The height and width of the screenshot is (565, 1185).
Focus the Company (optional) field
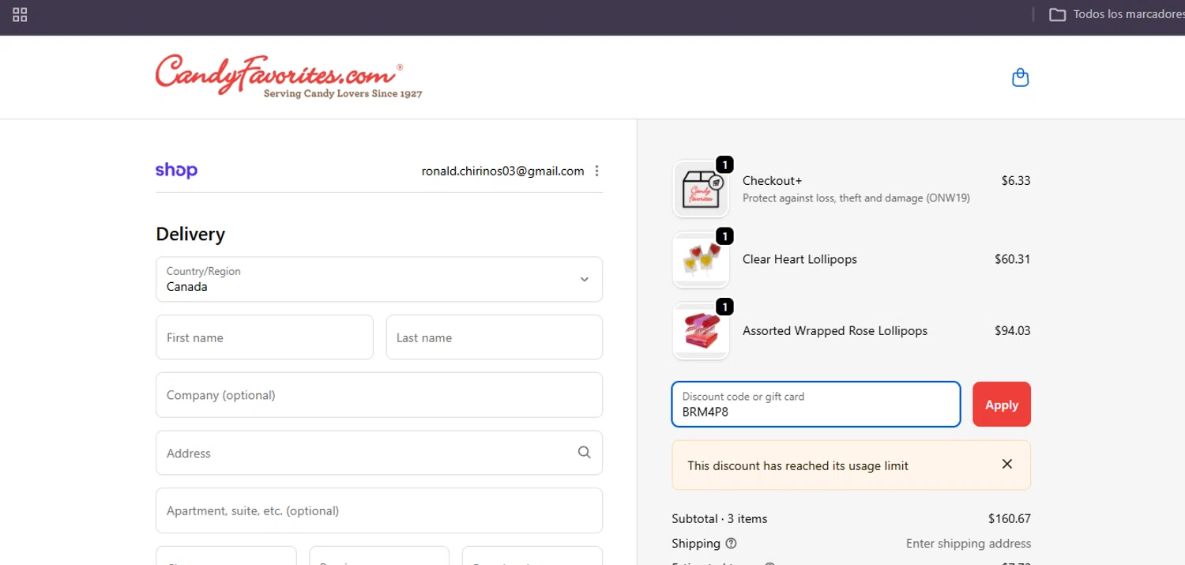[379, 395]
